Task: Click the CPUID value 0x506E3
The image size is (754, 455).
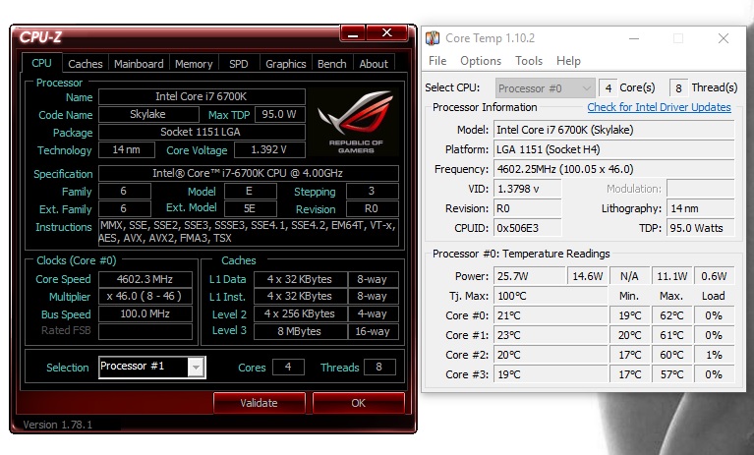Action: click(528, 228)
